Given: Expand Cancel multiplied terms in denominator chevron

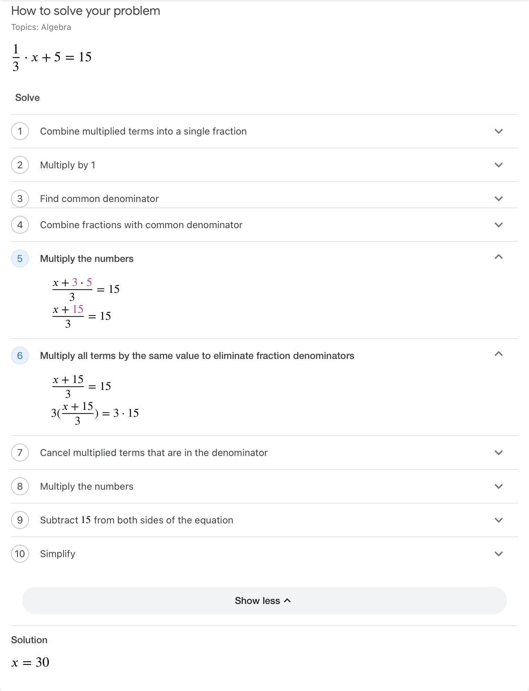Looking at the screenshot, I should pos(498,453).
